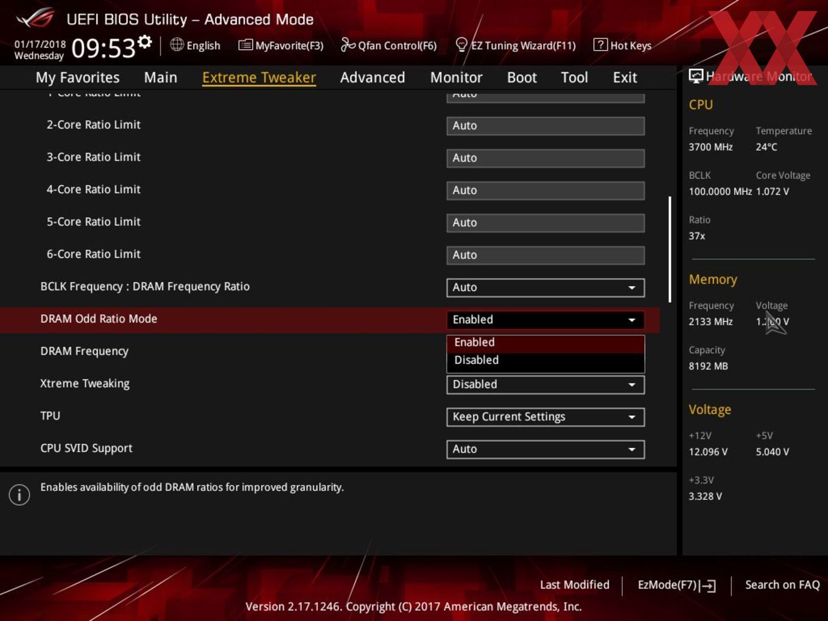The height and width of the screenshot is (621, 828).
Task: Click the EZ Tuning Wizard bulb icon
Action: pyautogui.click(x=461, y=44)
